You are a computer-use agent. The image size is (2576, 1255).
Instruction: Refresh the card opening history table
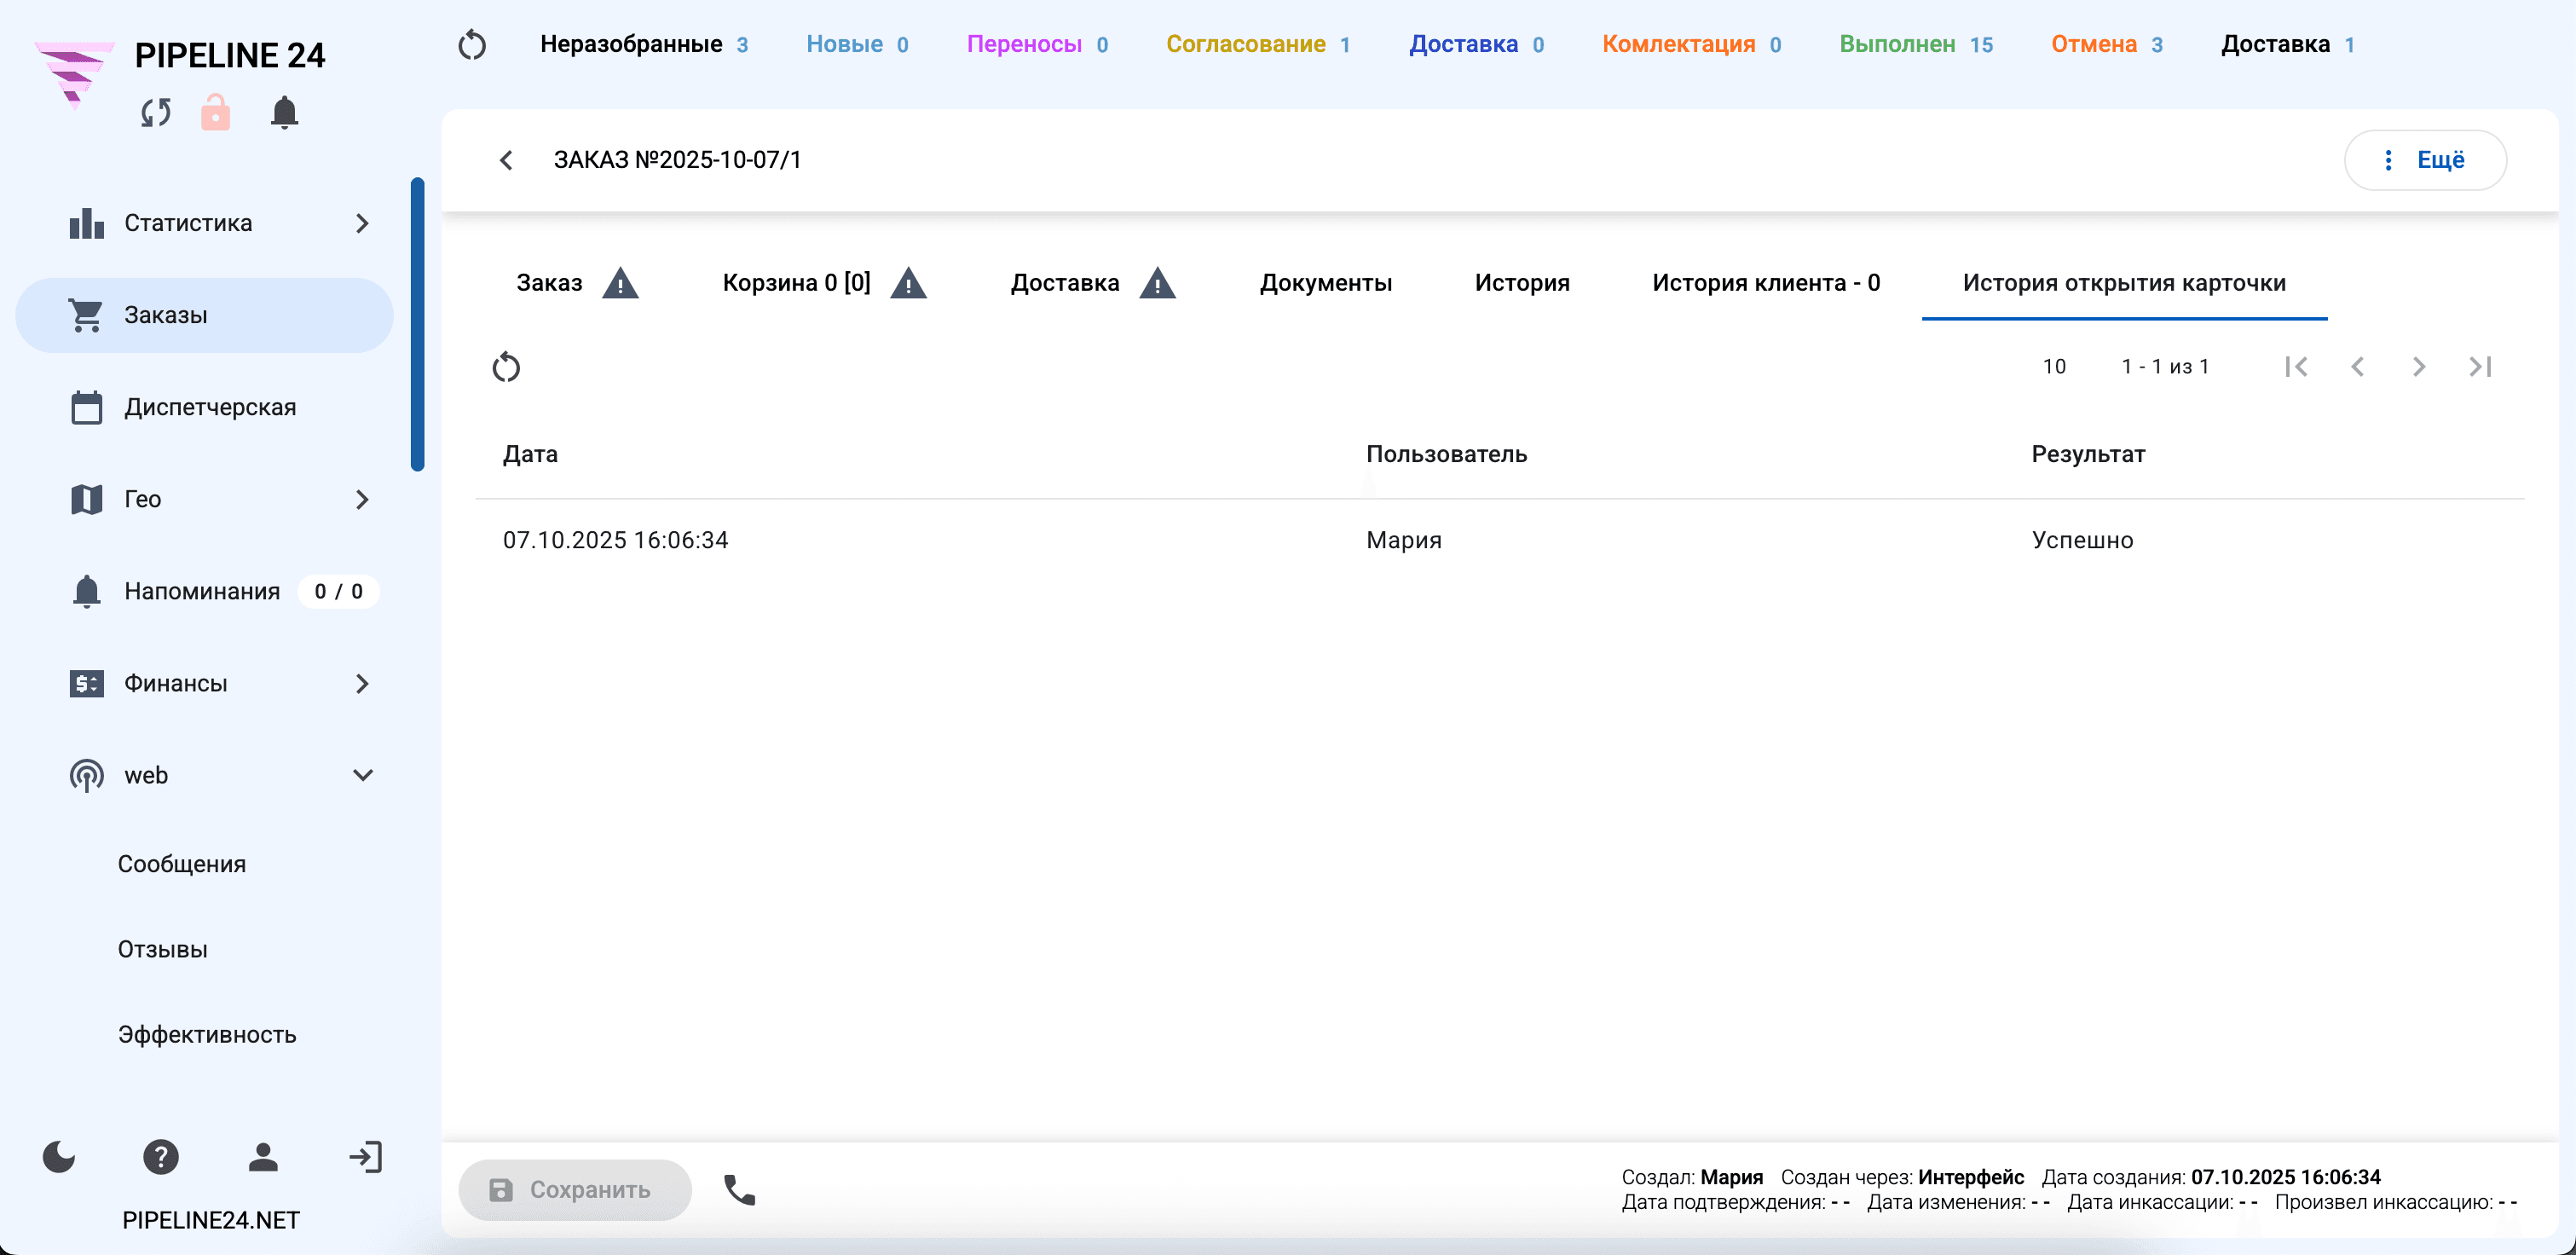[506, 367]
